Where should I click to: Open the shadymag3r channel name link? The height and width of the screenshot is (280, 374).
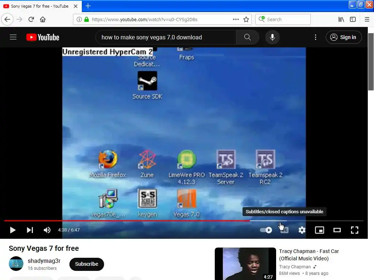point(44,261)
